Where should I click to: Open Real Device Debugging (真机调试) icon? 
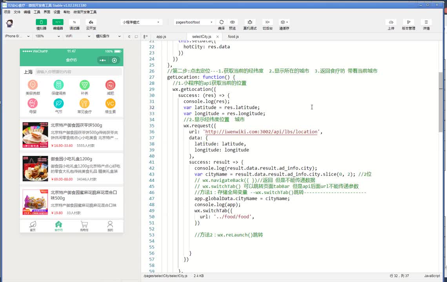pyautogui.click(x=250, y=22)
